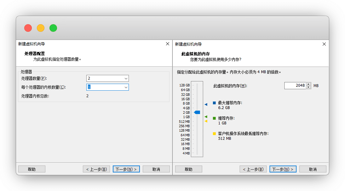Viewport: 345px width, 191px height.
Task: Click the red macOS close window button
Action: pos(28,28)
